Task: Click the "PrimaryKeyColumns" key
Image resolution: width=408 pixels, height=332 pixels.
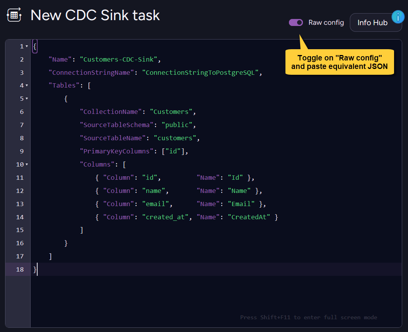Action: [117, 151]
